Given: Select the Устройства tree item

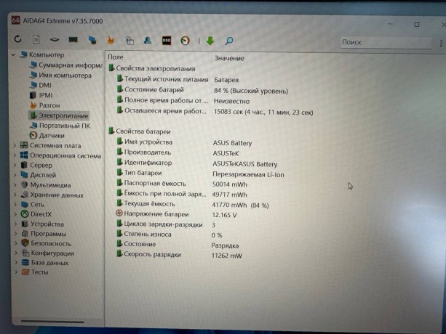Looking at the screenshot, I should [x=42, y=224].
